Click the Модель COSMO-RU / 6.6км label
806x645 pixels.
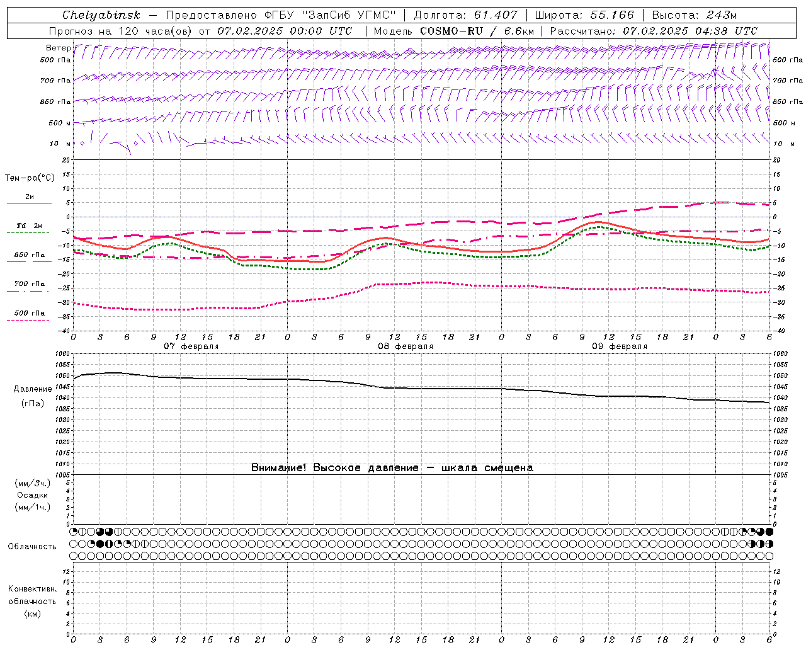(453, 31)
